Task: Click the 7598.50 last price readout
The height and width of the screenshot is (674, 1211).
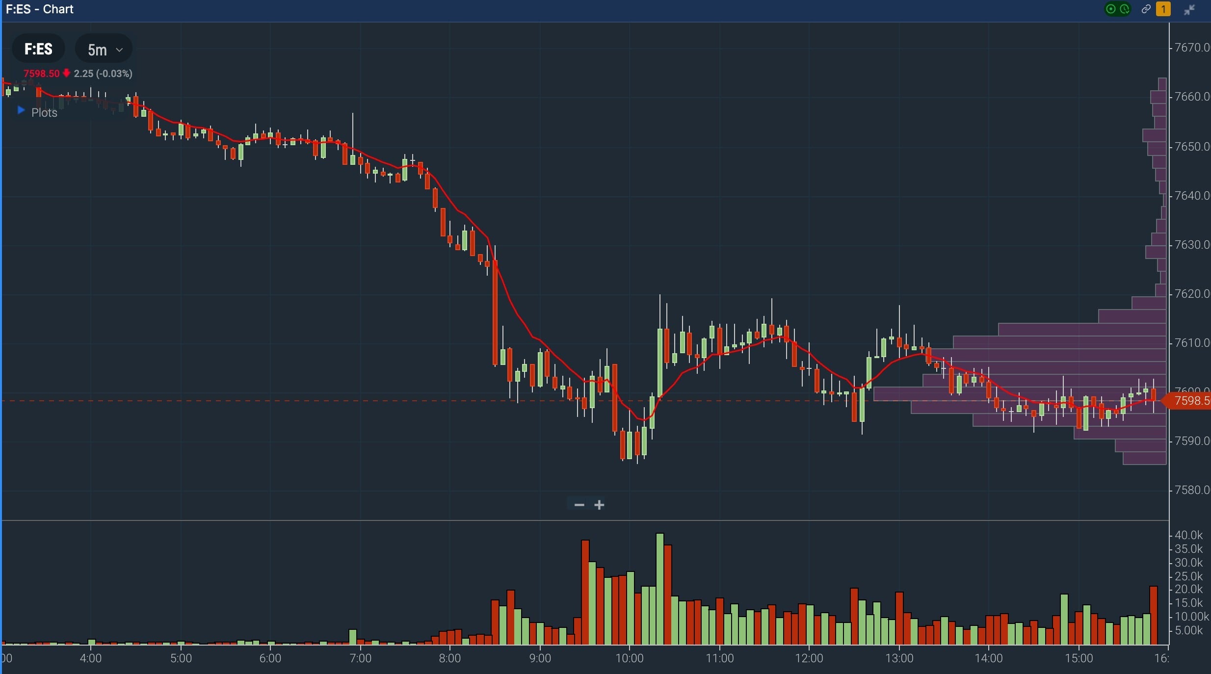Action: (x=41, y=74)
